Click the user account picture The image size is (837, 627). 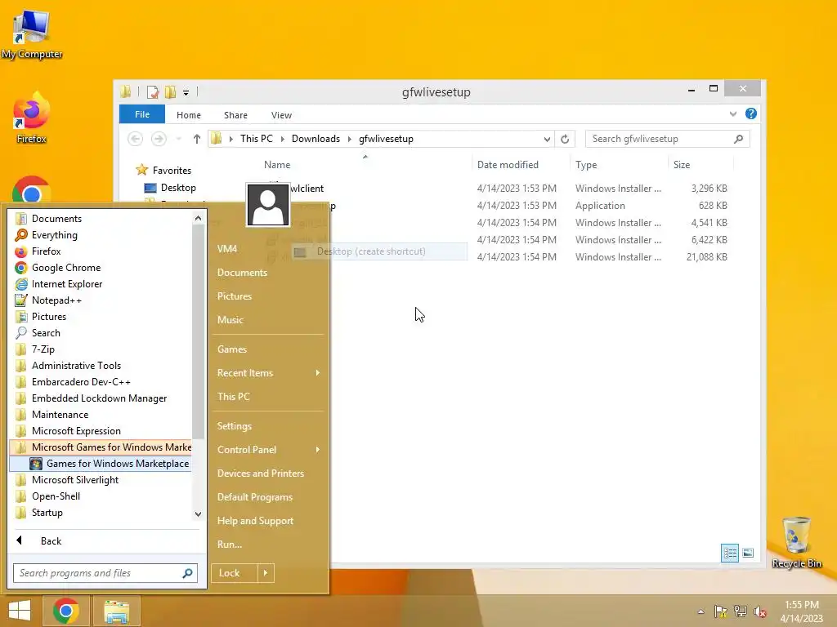click(x=268, y=205)
